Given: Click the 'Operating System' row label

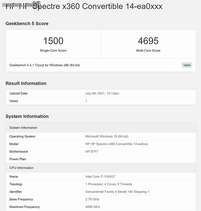Looking at the screenshot, I should click(22, 136).
